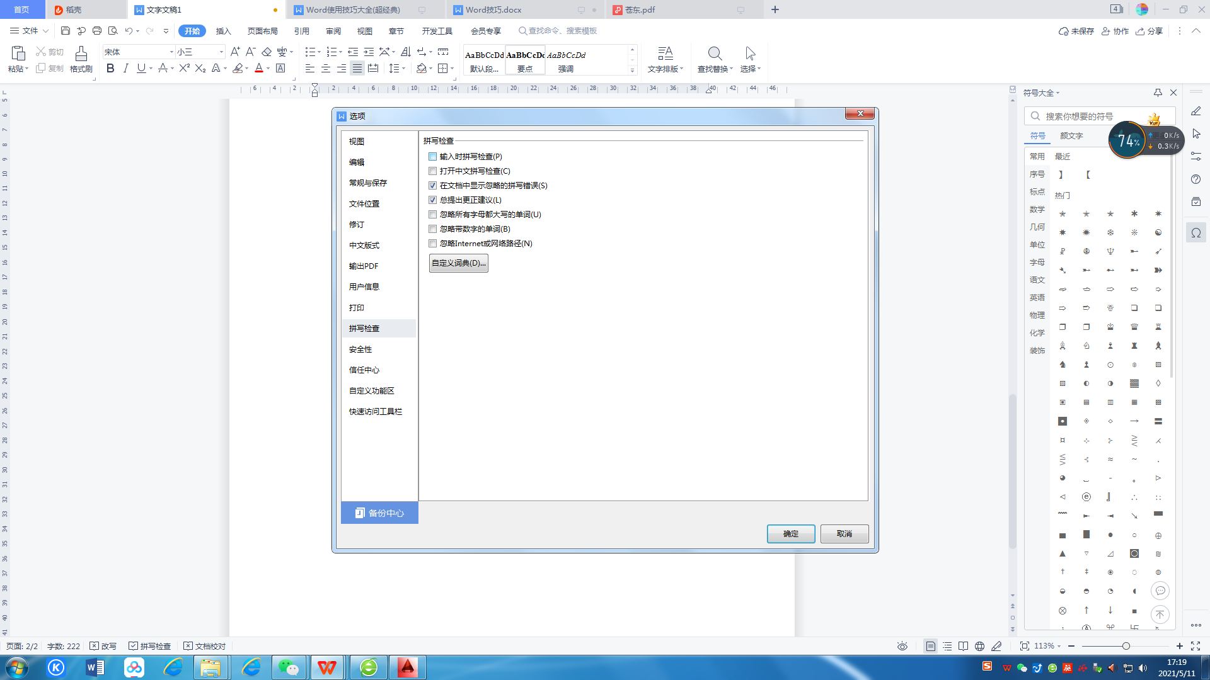Click the text highlight color icon
Image resolution: width=1210 pixels, height=680 pixels.
[x=238, y=68]
